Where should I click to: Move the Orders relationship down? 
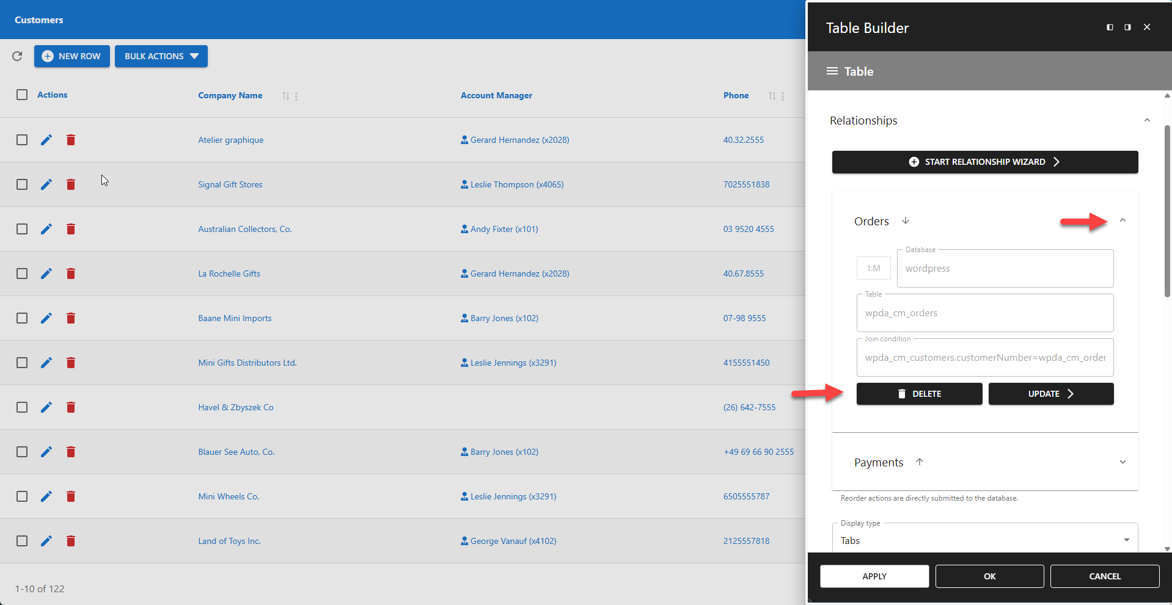(x=906, y=221)
